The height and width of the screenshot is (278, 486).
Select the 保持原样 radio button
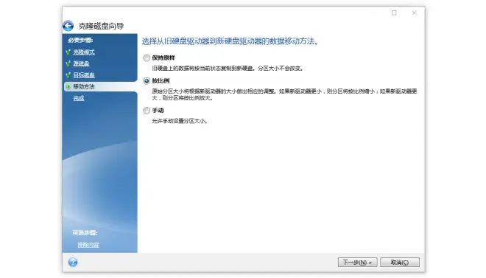pos(147,58)
